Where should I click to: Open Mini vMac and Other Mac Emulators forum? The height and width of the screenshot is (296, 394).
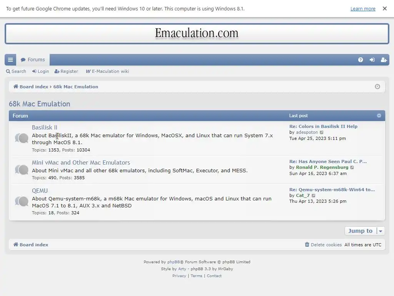pyautogui.click(x=81, y=163)
